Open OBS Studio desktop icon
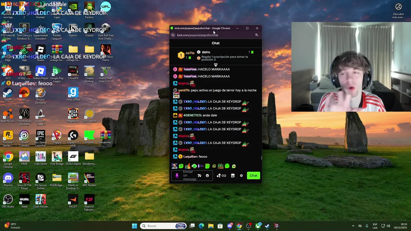 (x=8, y=201)
